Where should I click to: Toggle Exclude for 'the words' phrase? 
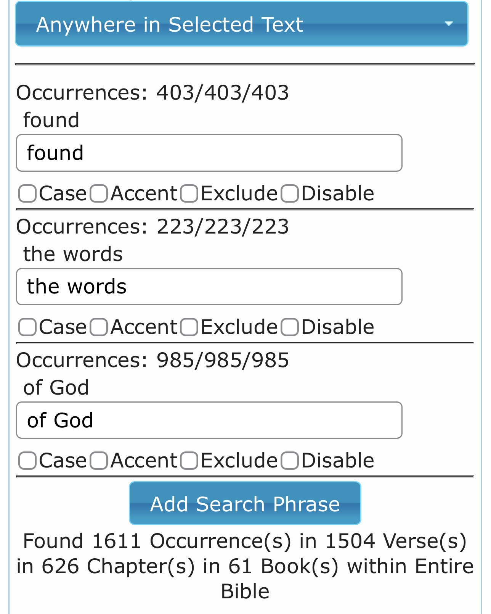[189, 327]
